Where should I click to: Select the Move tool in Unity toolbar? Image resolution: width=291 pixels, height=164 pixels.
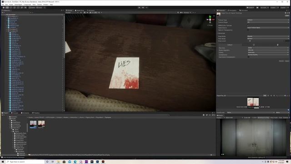[7, 8]
